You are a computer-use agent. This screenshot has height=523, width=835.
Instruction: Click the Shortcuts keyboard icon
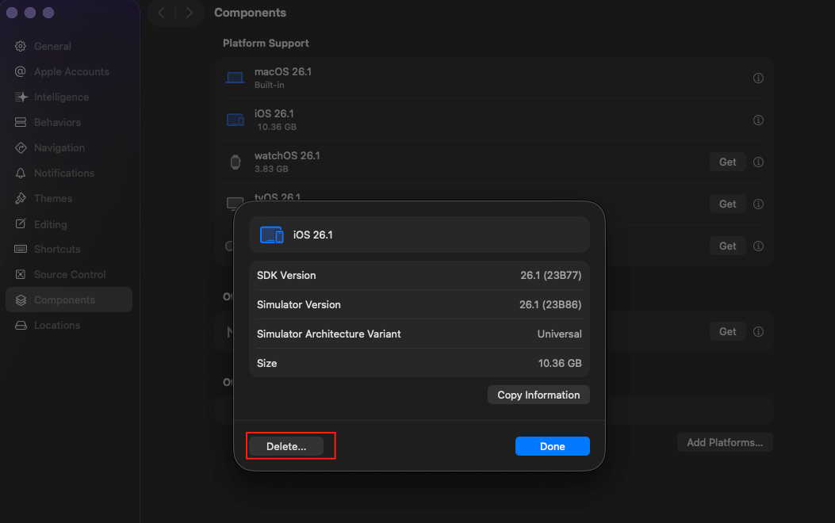21,249
